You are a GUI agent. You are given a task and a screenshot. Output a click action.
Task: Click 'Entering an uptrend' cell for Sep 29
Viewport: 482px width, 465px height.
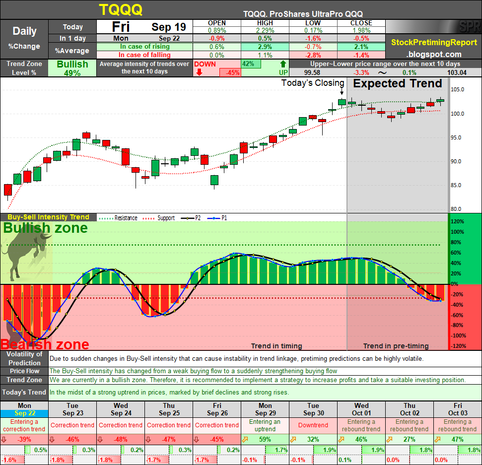coord(265,425)
